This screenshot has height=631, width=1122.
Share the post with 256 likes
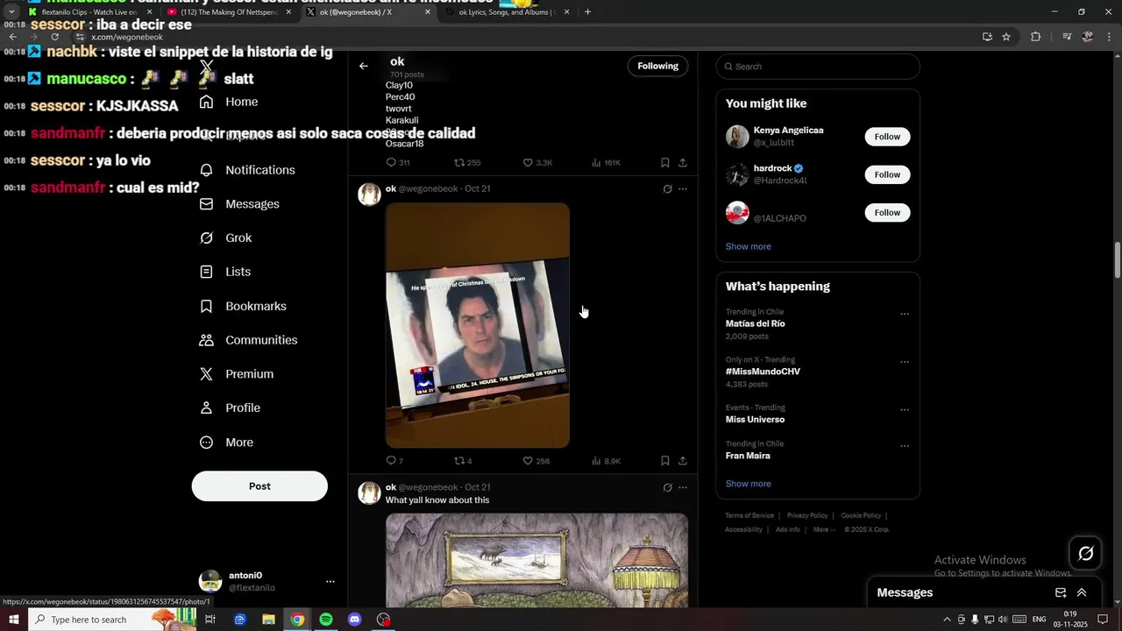(683, 461)
